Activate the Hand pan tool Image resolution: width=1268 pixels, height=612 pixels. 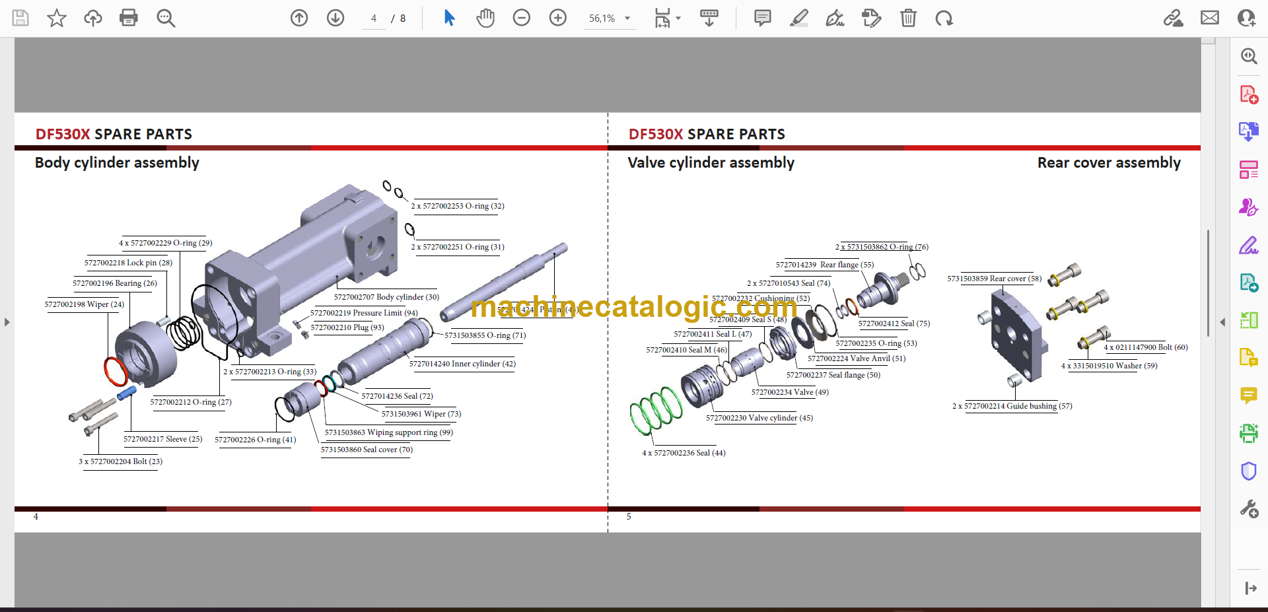(x=485, y=18)
